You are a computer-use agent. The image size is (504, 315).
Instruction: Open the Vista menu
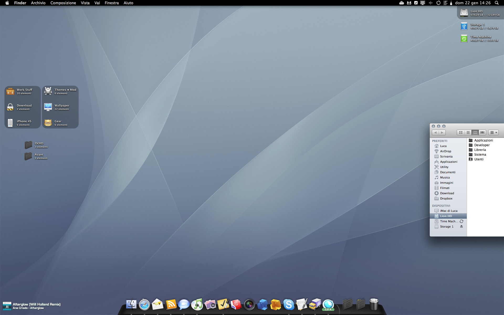85,3
